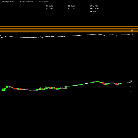Screen dimensions: 138x138
Task: Select the 'H: 9.97' high value
Action: tap(72, 6)
